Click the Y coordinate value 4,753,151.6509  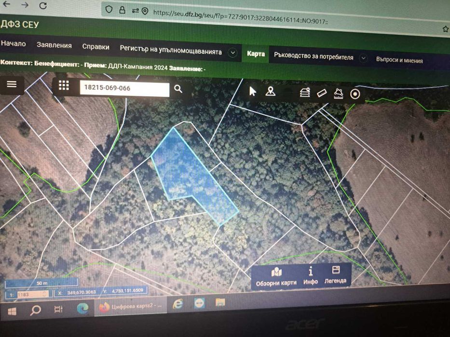(127, 291)
